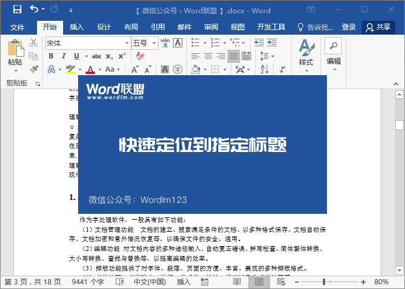Decrease paragraph indent
405x289 pixels.
[259, 43]
